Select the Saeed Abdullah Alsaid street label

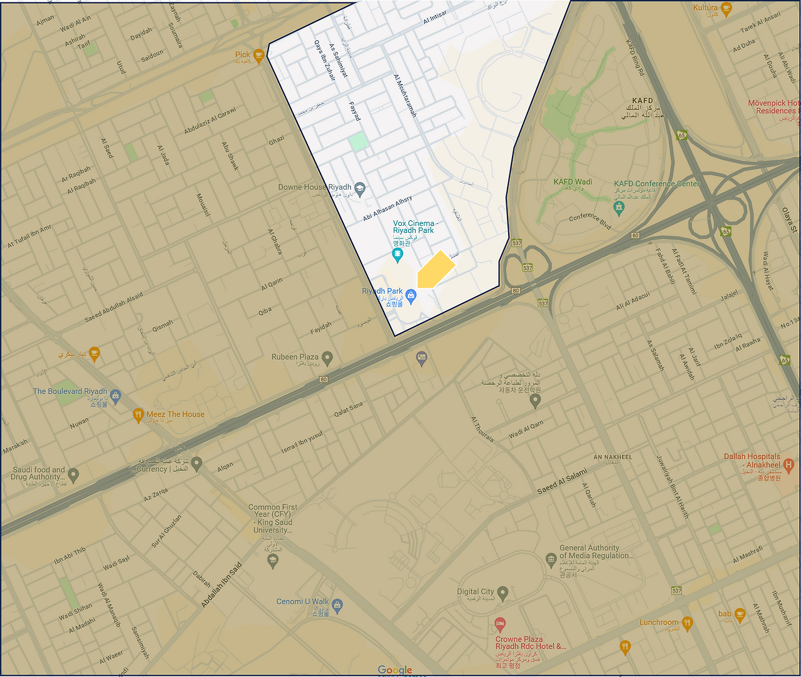point(113,307)
